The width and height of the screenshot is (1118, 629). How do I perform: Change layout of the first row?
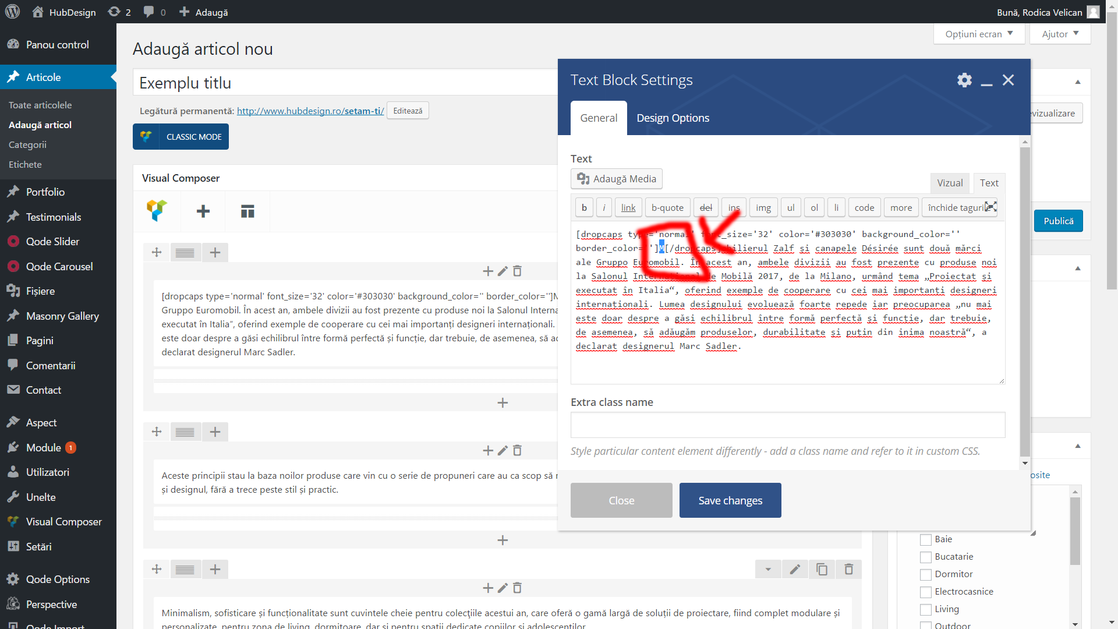(x=185, y=252)
